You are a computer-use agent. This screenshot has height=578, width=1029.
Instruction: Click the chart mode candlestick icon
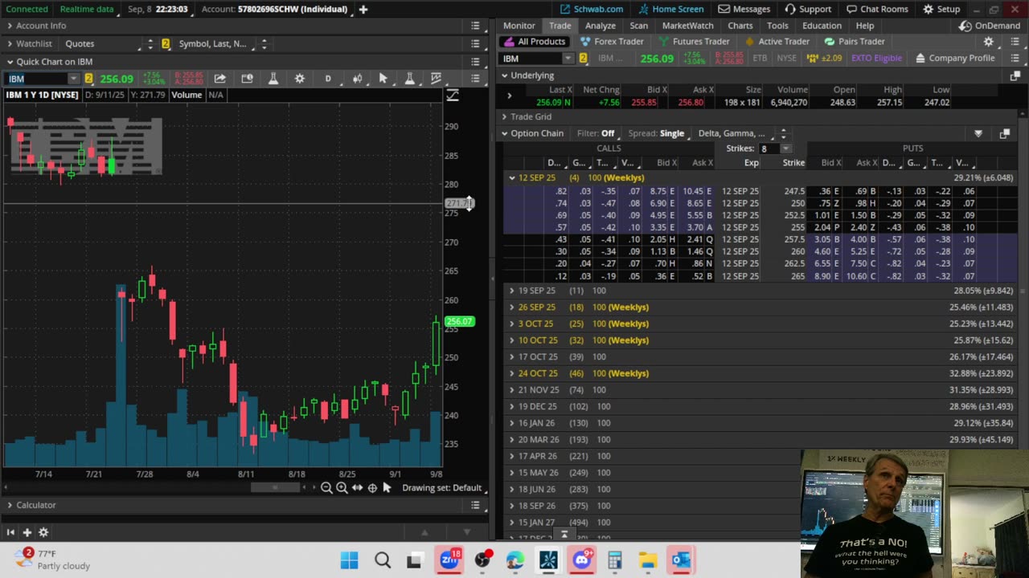click(357, 79)
